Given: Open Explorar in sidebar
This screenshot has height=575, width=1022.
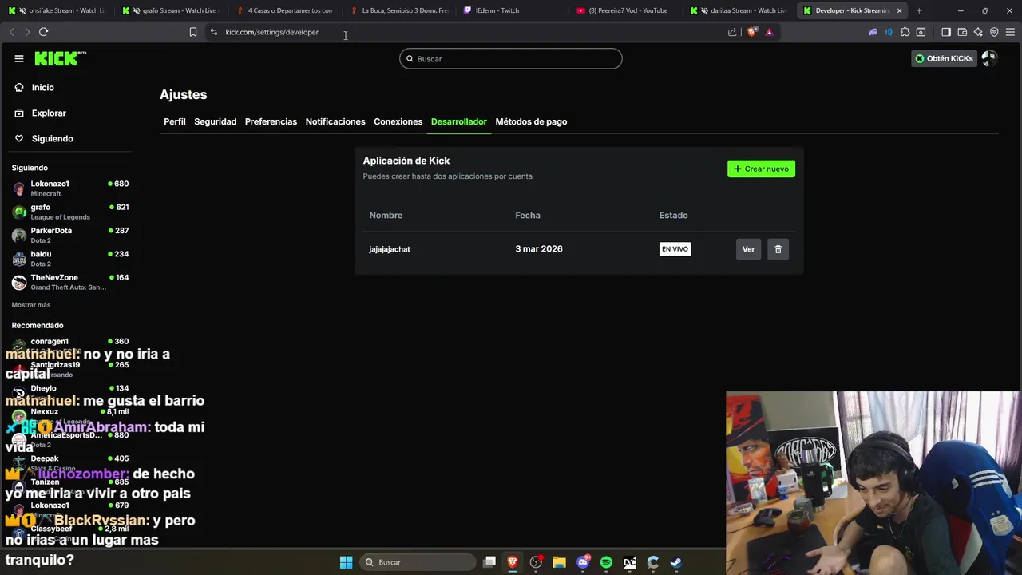Looking at the screenshot, I should coord(49,113).
